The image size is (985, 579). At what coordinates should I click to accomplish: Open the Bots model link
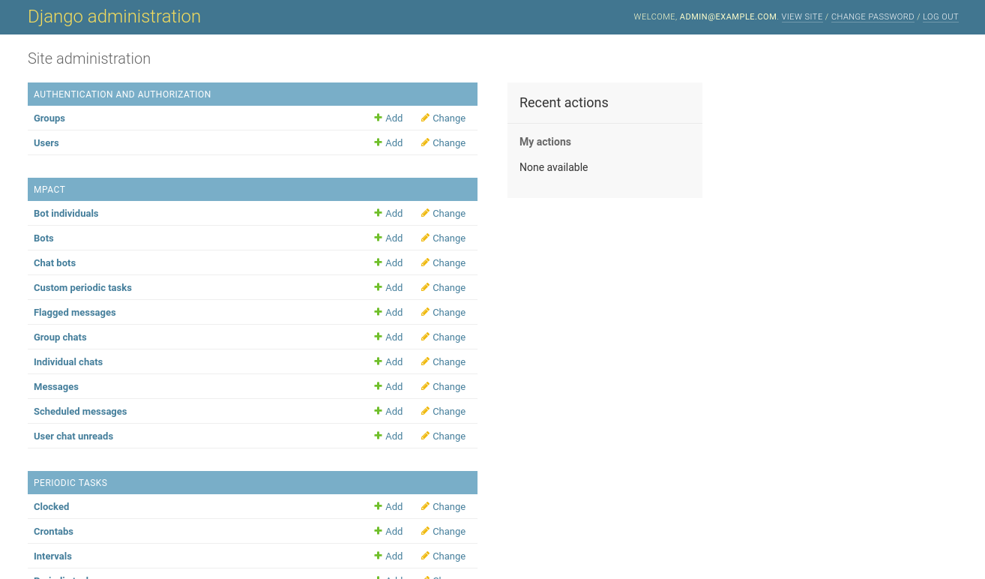click(43, 238)
